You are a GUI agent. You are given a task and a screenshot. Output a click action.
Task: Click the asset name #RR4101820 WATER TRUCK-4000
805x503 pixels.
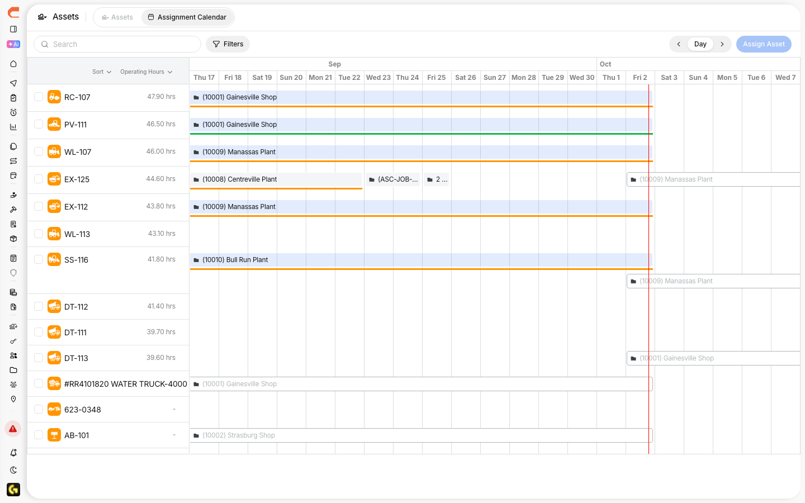click(126, 384)
